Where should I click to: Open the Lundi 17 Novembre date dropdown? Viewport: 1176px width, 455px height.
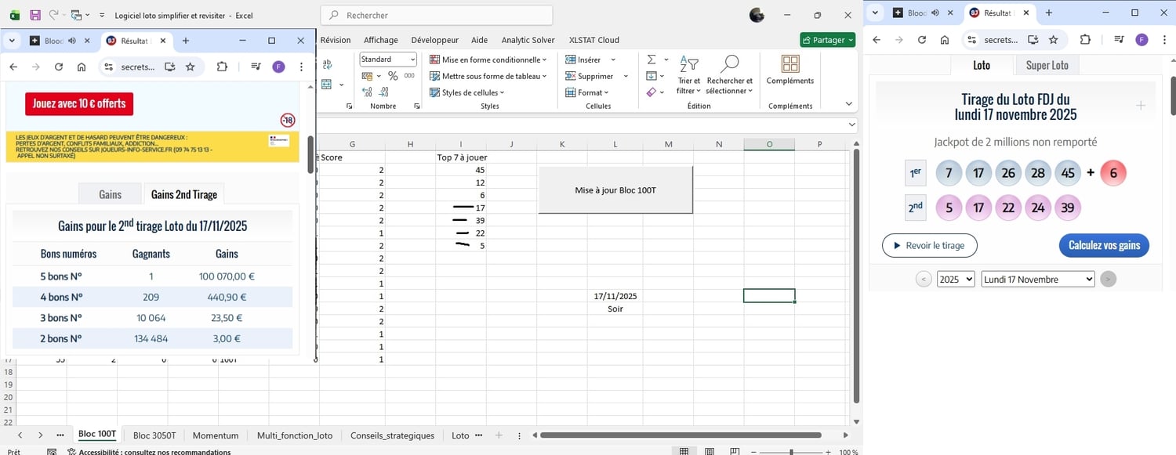coord(1038,279)
